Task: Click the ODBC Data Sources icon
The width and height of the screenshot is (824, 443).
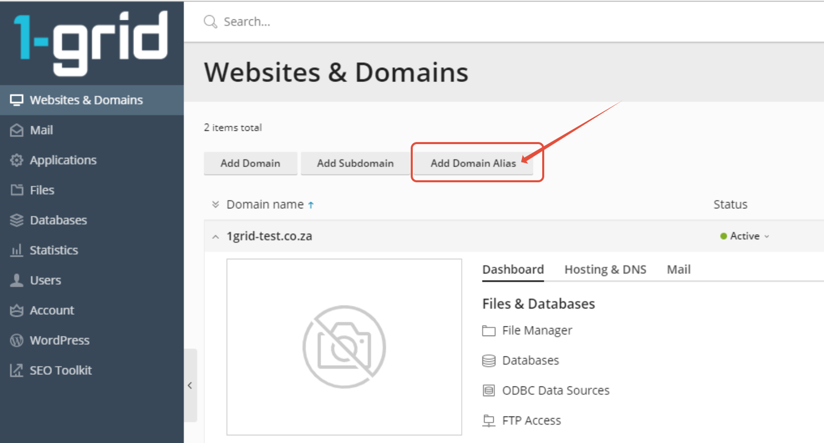Action: pyautogui.click(x=489, y=391)
